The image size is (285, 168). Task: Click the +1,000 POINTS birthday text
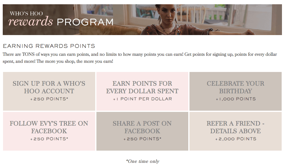pos(235,99)
